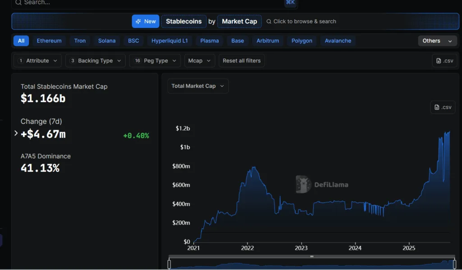
Task: Switch to Market Cap view
Action: point(239,21)
